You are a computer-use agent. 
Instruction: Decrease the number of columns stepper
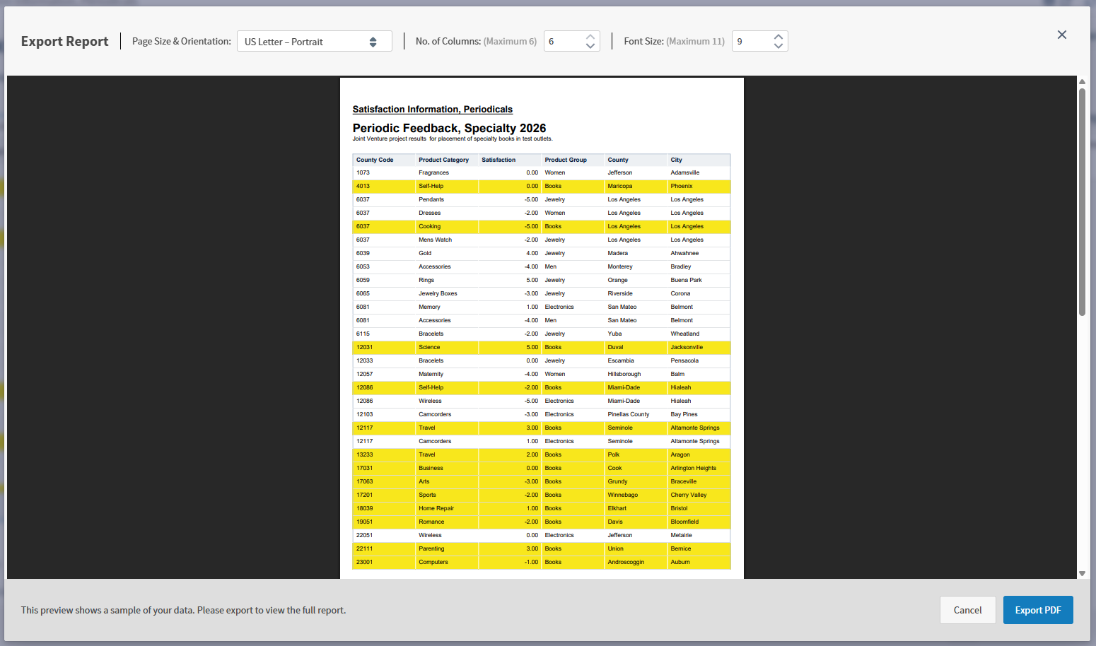click(x=590, y=46)
